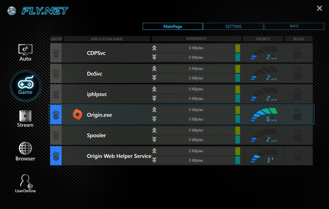Adjust priority gauge for Origin Web Helper Service
The image size is (329, 209).
[264, 156]
